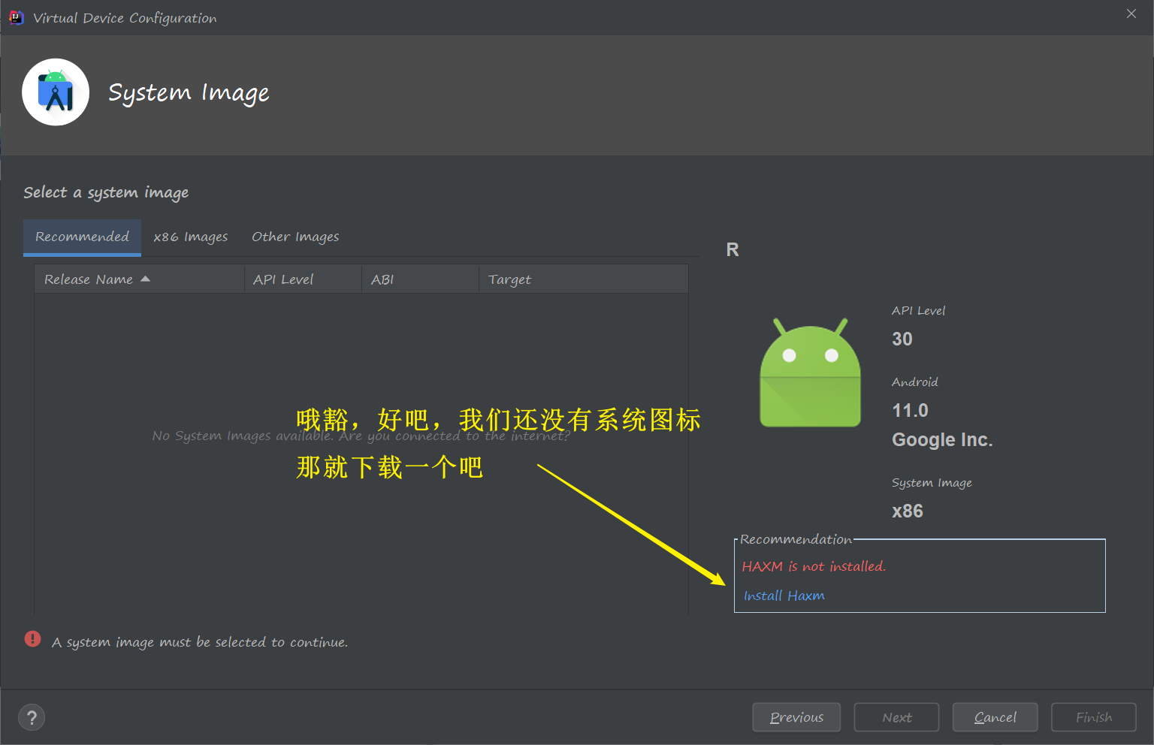The image size is (1154, 745).
Task: Switch to the Recommended tab
Action: [82, 237]
